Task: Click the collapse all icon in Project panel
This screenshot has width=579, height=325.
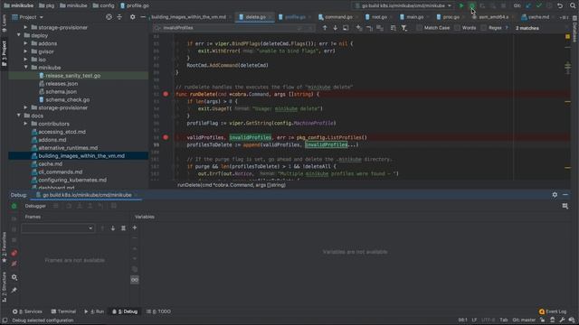Action: point(119,17)
